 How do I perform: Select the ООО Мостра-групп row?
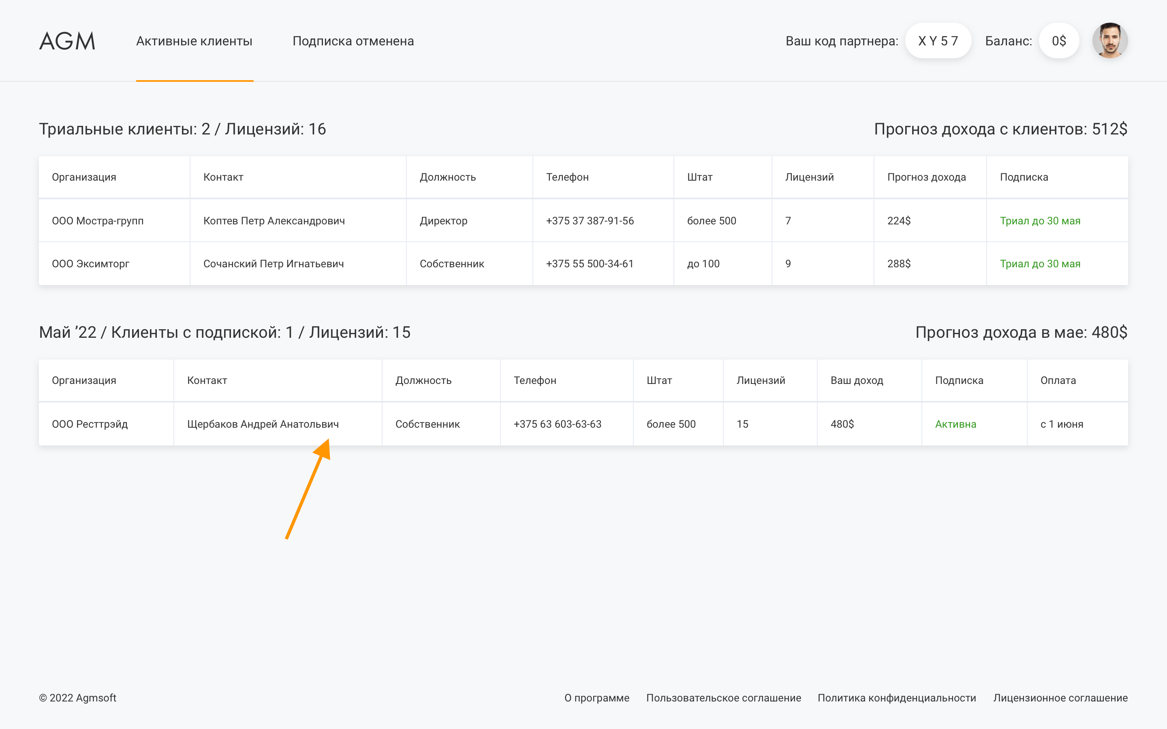(x=98, y=221)
